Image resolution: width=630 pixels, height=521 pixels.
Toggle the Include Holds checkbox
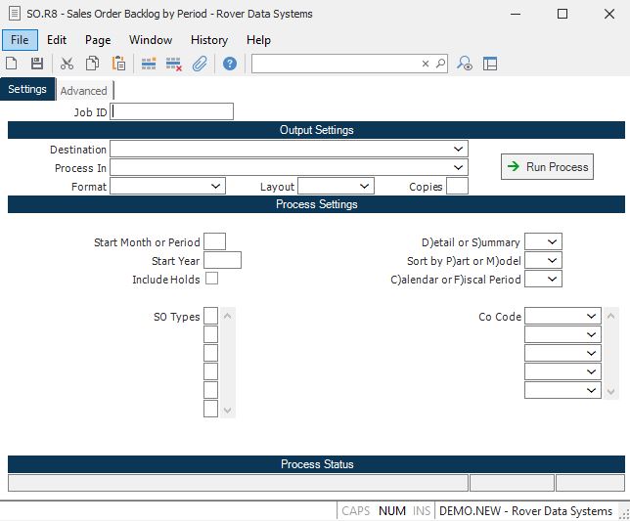pos(211,279)
